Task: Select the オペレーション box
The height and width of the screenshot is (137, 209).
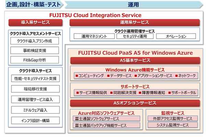Action: [176, 36]
